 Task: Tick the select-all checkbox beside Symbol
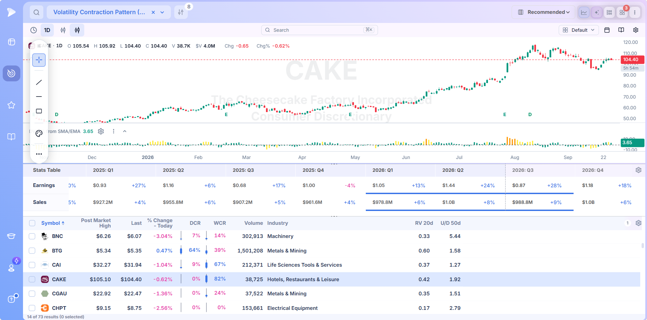(32, 223)
